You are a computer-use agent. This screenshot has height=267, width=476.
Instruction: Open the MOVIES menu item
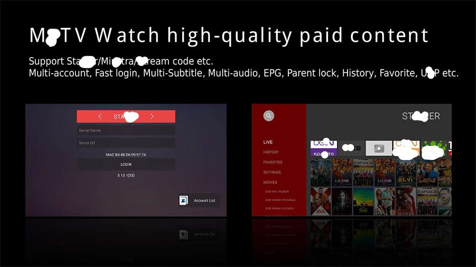point(270,182)
